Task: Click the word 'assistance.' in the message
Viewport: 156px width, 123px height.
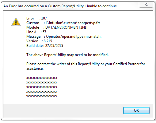Action: (x=35, y=69)
